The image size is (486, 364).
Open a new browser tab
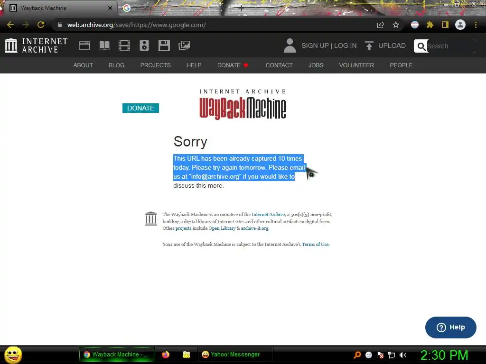coord(242,9)
